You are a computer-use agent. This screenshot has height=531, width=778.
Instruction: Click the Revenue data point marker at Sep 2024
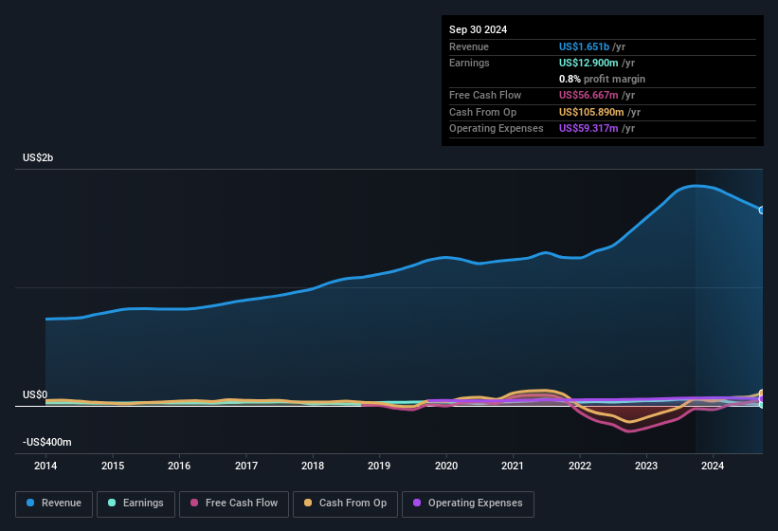pyautogui.click(x=762, y=211)
